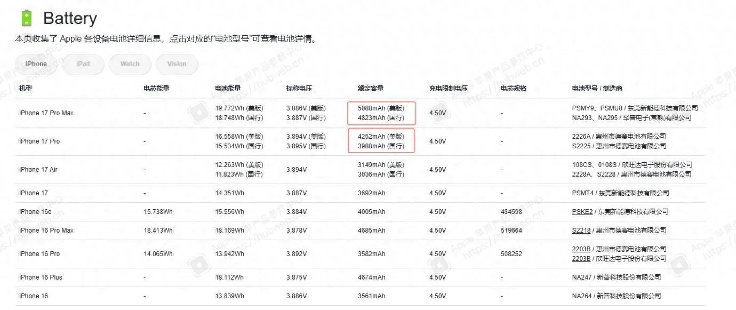Viewport: 736px width, 310px height.
Task: Open the 2203B link for 欣旺达电子股份有限公司
Action: click(581, 259)
